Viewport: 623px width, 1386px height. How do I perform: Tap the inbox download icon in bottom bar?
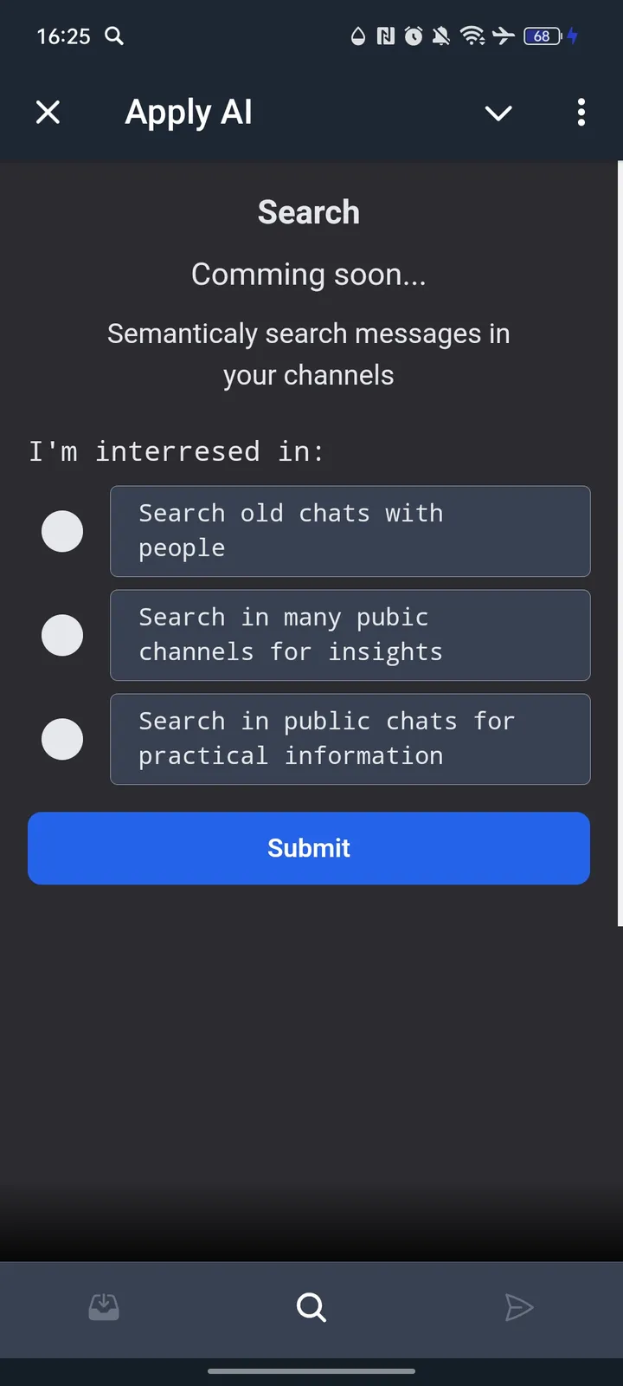(x=104, y=1308)
